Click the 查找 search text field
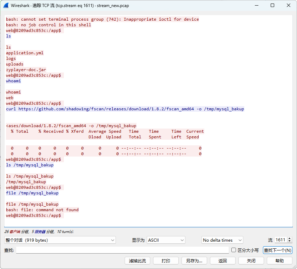This screenshot has height=269, width=297. pos(123,250)
